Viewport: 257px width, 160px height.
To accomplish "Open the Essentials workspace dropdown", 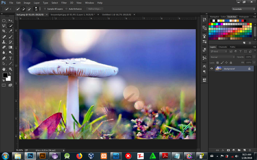I will pos(243,8).
